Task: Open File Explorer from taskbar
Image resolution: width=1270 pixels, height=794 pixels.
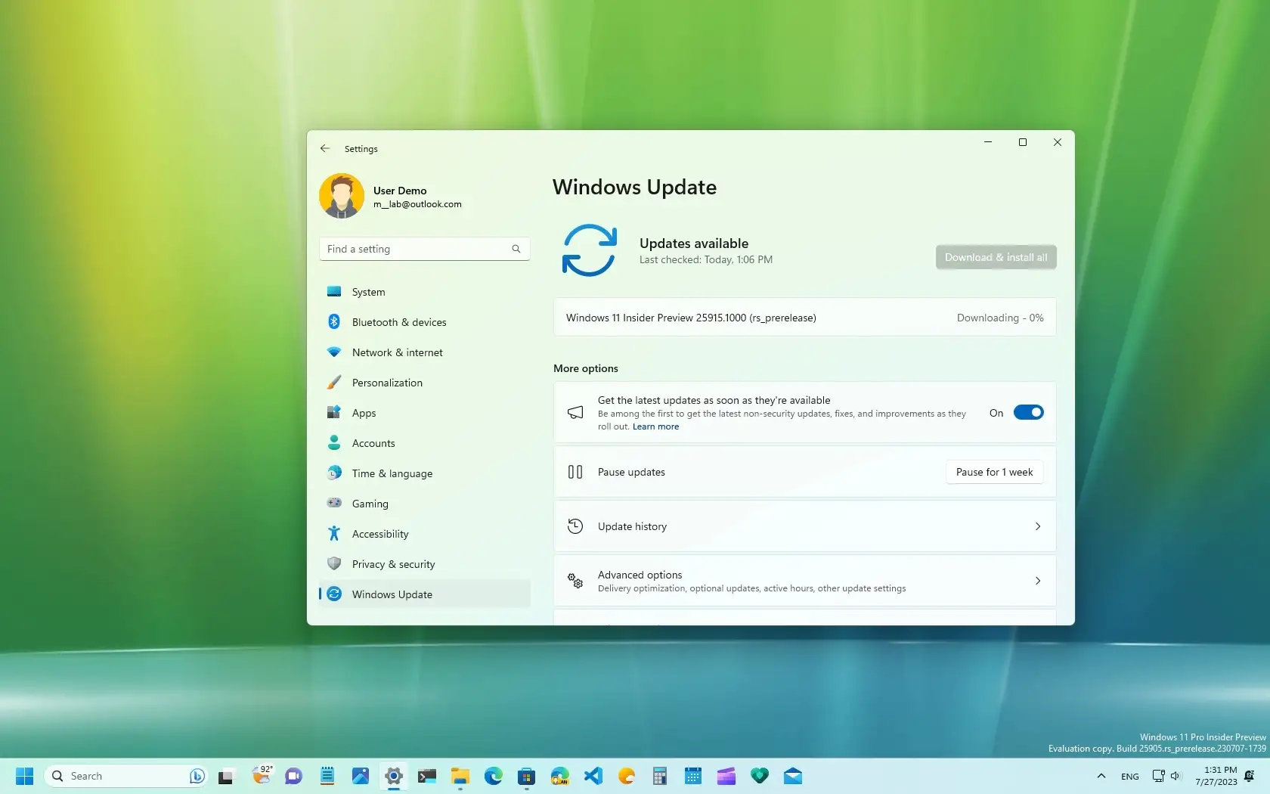Action: coord(460,776)
